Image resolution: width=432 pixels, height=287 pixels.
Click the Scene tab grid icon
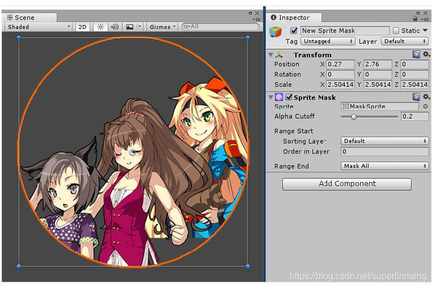pos(10,18)
